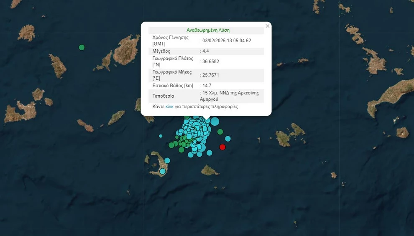Click isolated cyan marker north of Anafi

[x=210, y=153]
